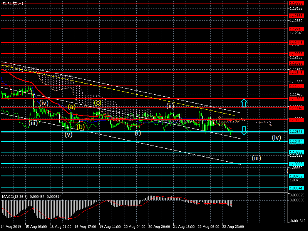Screen dimensions: 308x231
Task: Click the projected (iii) label on right
Action: tap(256, 157)
